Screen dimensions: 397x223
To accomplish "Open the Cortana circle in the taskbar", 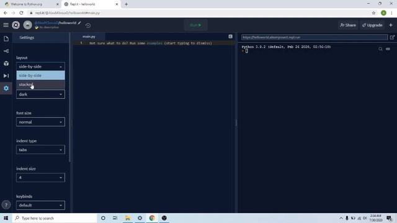I will (103, 218).
